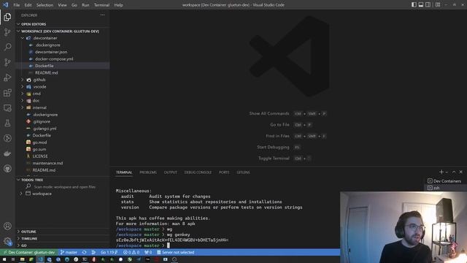Click the errors and warnings status indicator
The width and height of the screenshot is (467, 263).
[131, 252]
